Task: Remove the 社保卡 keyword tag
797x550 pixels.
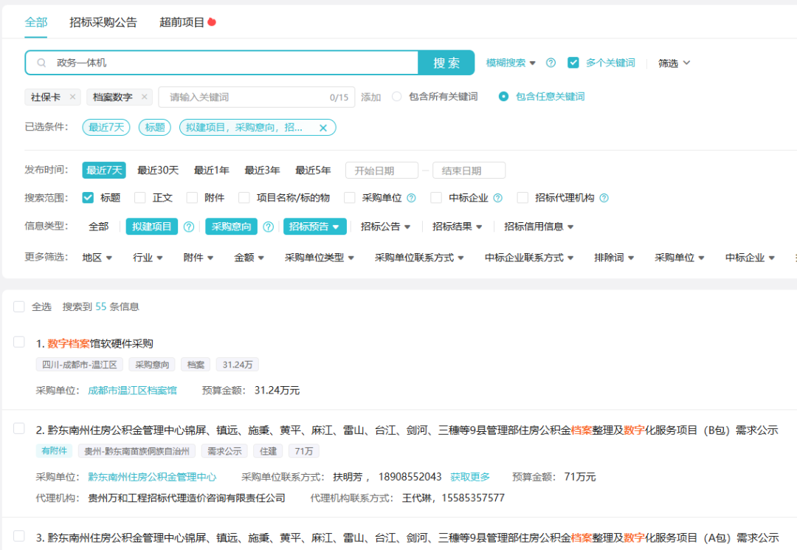Action: 72,97
